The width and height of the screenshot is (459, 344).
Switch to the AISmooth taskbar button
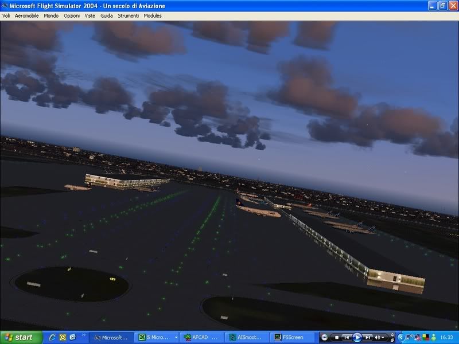[247, 338]
